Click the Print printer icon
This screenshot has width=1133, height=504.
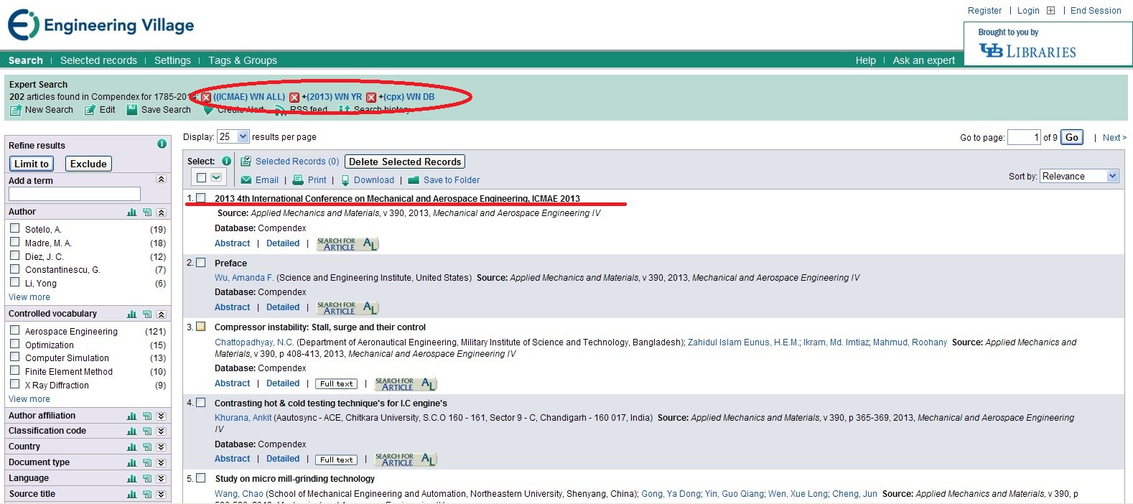298,180
